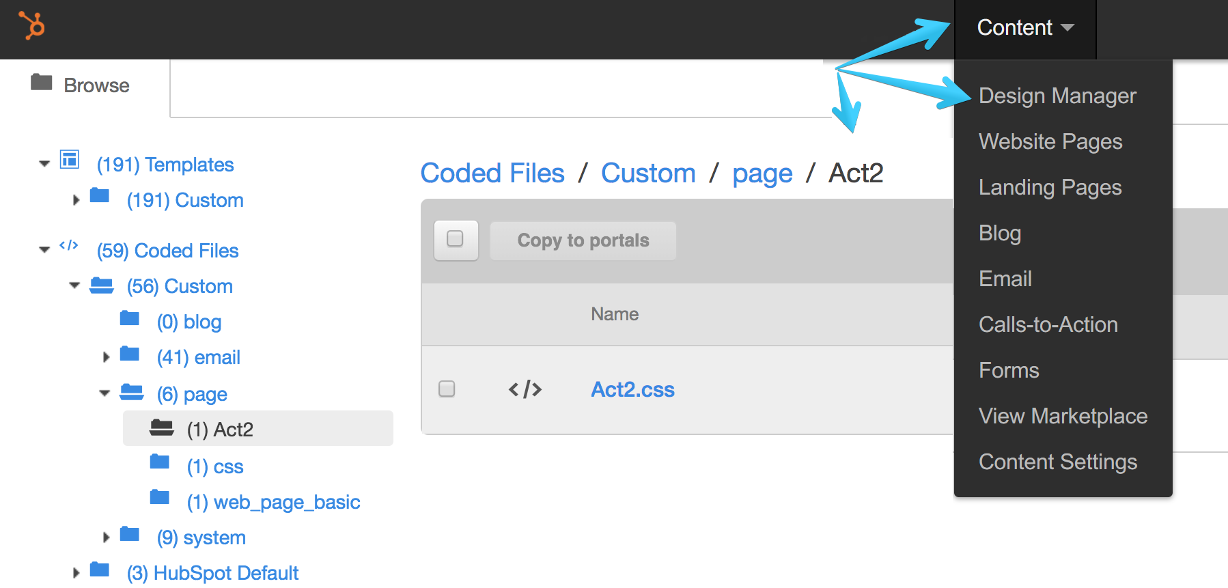Collapse the (191) Templates tree node

pyautogui.click(x=44, y=164)
